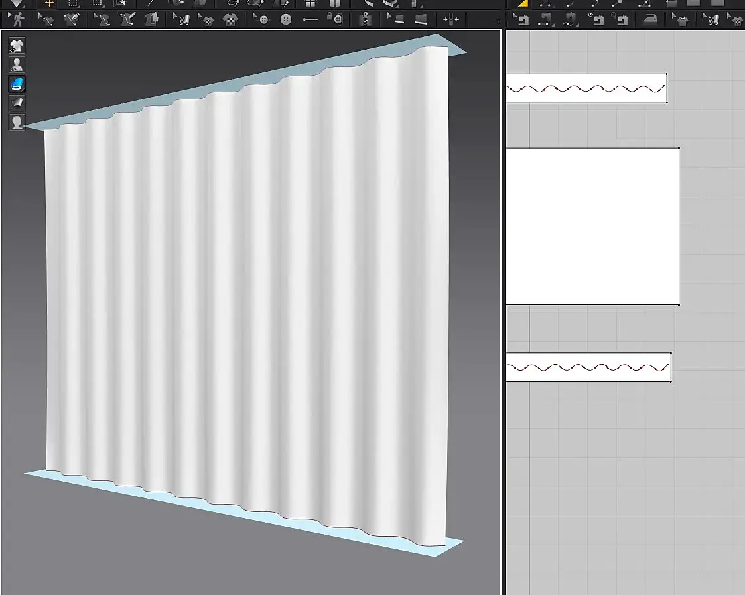Expand the 3D toolbar overflow chevron
This screenshot has height=595, width=745.
[x=497, y=21]
